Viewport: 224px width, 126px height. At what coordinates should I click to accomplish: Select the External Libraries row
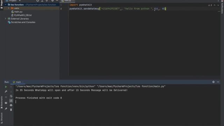[20, 19]
